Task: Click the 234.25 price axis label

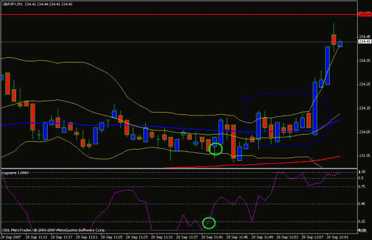Action: click(364, 85)
